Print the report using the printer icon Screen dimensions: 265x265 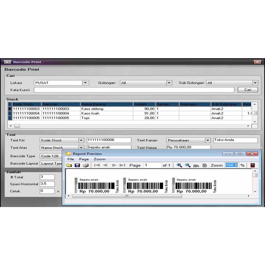86,165
